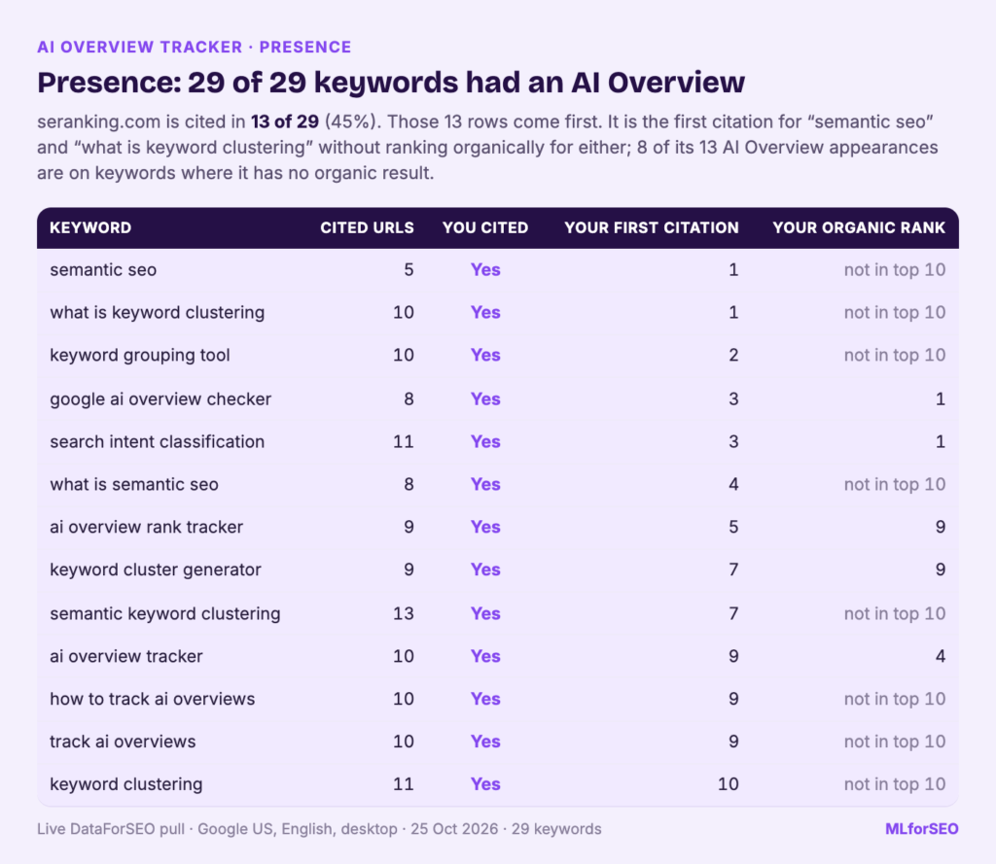
Task: Click the 'Presence: 29 of 29 keywords' headline
Action: coord(391,83)
